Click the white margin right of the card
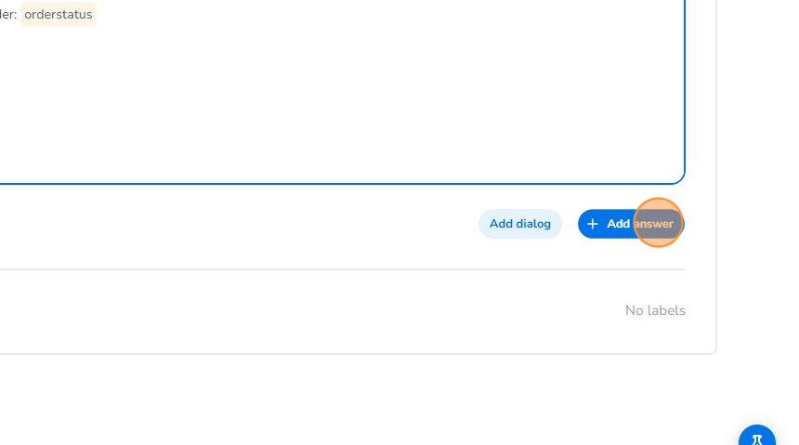This screenshot has width=799, height=445. (757, 186)
